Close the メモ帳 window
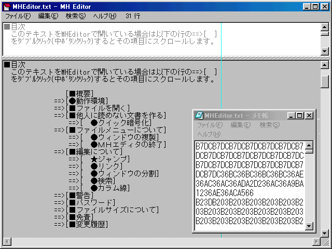This screenshot has width=332, height=249. (309, 116)
